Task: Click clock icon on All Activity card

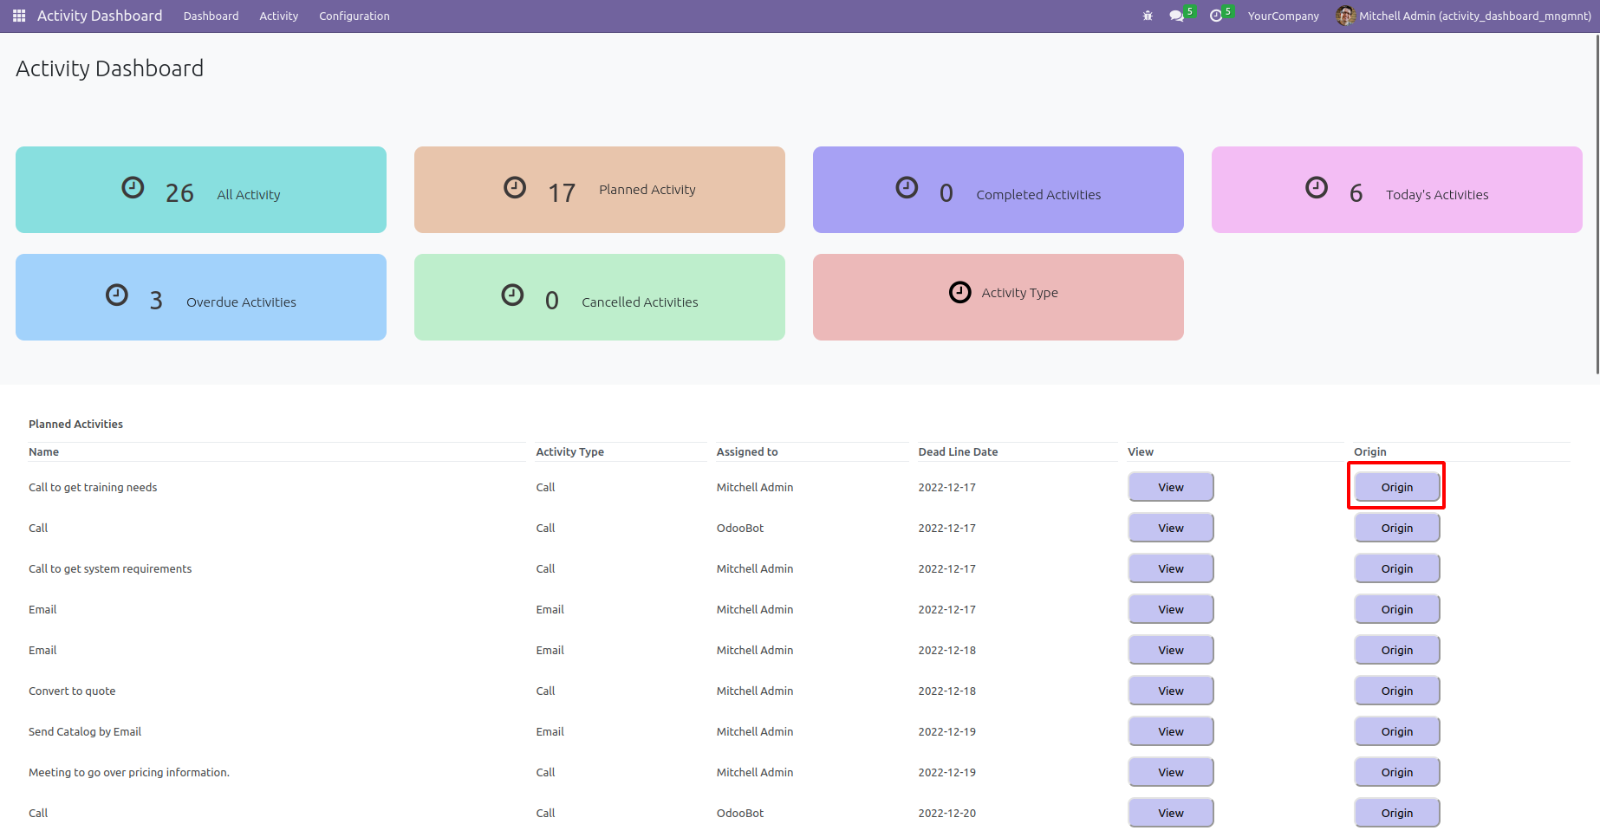Action: pyautogui.click(x=133, y=187)
